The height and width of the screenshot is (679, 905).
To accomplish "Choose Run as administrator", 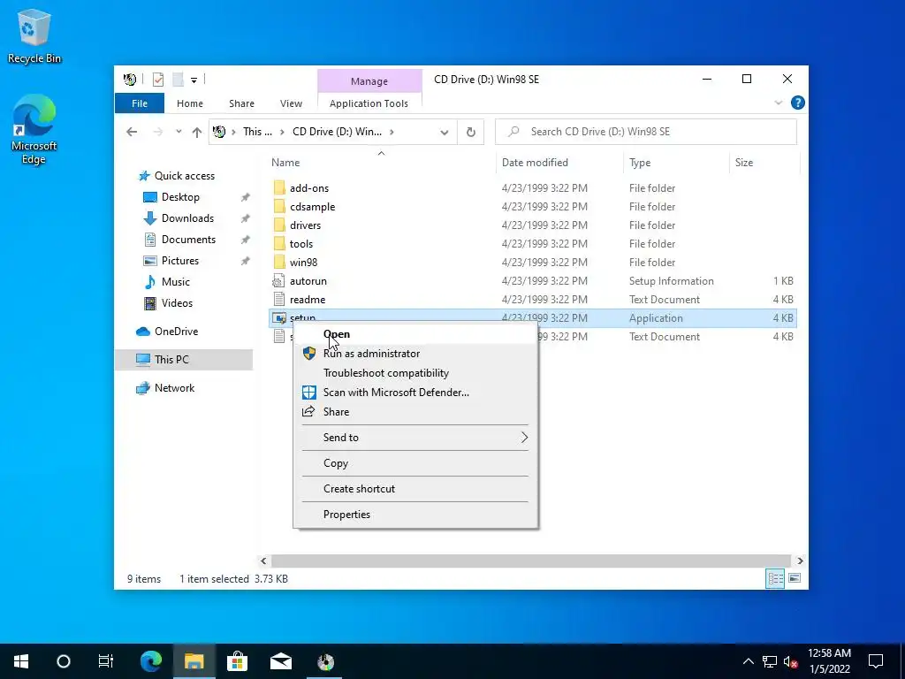I will click(x=415, y=354).
